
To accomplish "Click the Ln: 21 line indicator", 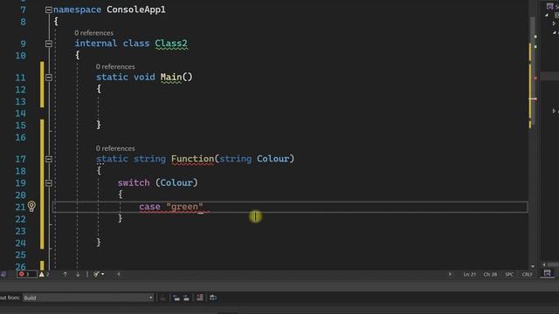I will pyautogui.click(x=470, y=274).
